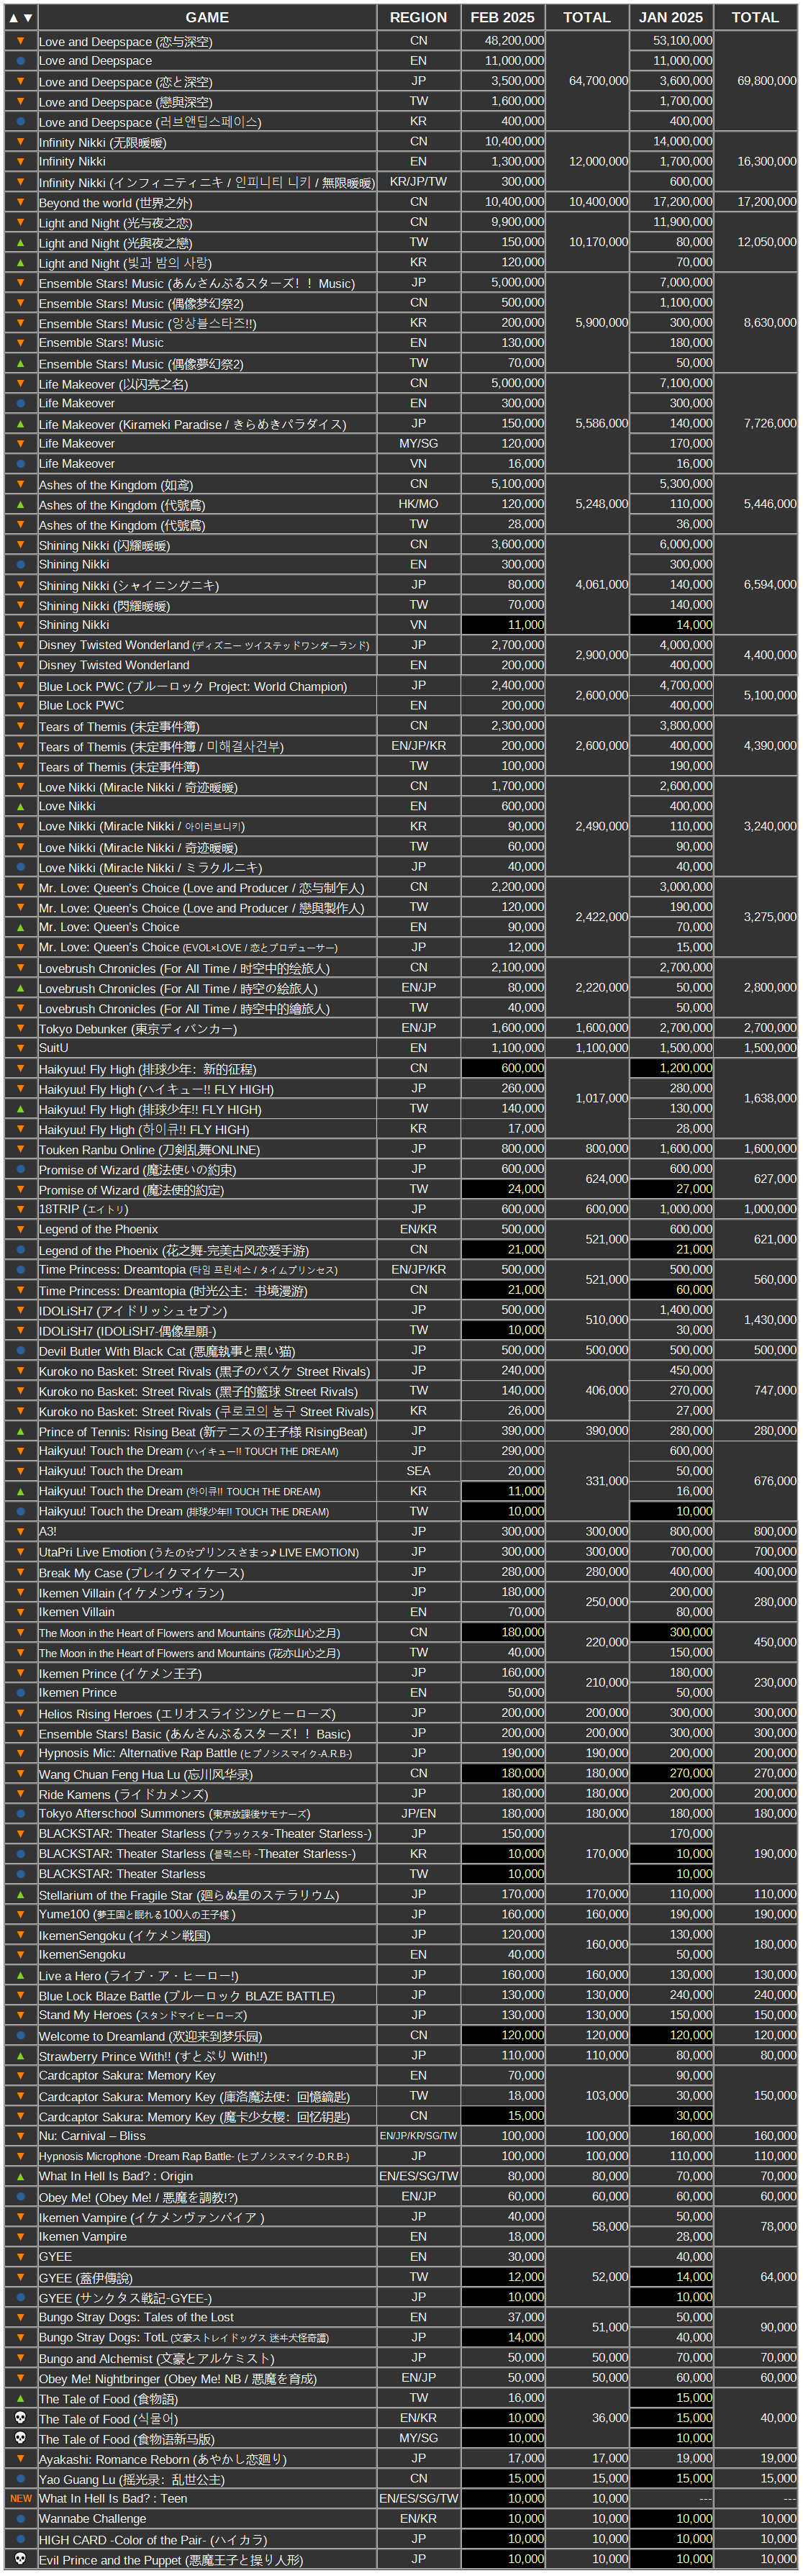Open the Touken Ranbu Online row title

149,1149
